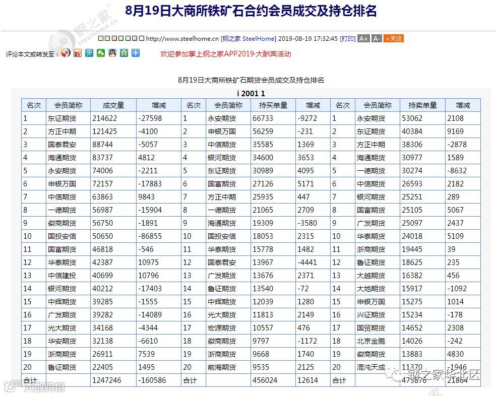Click volume change value -86855
496x396 pixels.
point(150,236)
